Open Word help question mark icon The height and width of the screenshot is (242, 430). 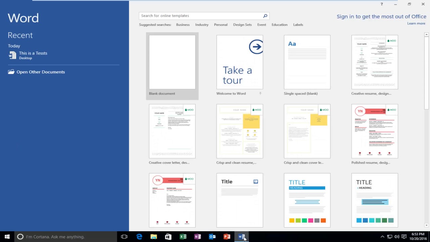(x=382, y=4)
